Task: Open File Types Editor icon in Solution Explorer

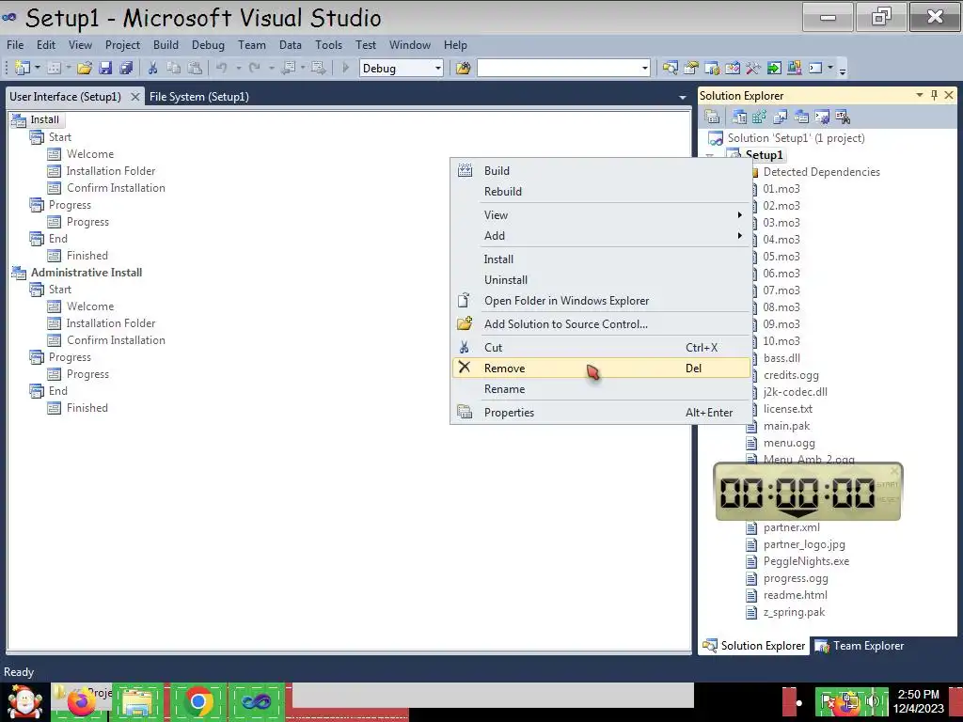Action: pyautogui.click(x=781, y=117)
